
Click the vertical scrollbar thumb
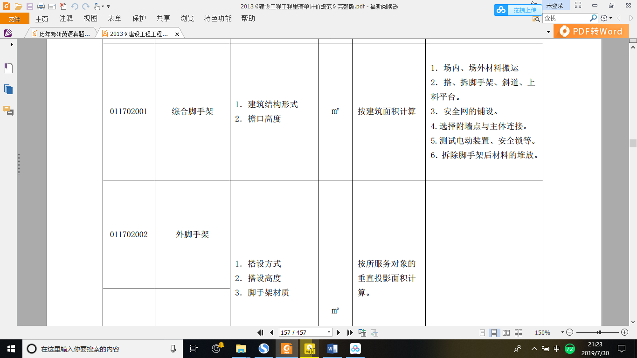pyautogui.click(x=633, y=144)
